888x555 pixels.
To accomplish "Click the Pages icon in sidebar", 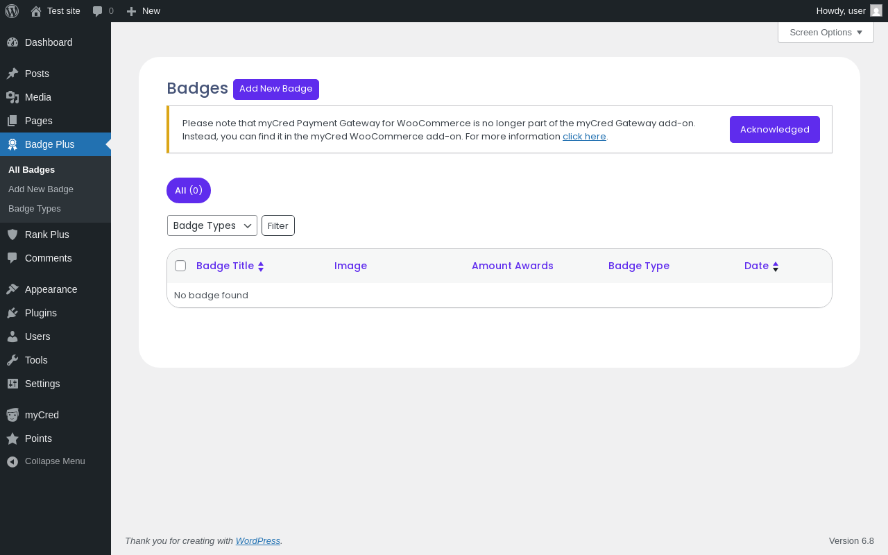I will pos(12,121).
